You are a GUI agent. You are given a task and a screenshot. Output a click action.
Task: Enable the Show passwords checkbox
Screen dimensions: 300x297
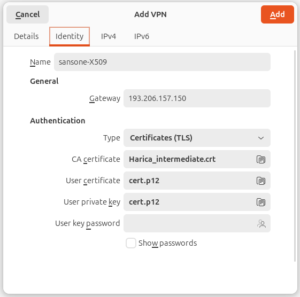(131, 243)
